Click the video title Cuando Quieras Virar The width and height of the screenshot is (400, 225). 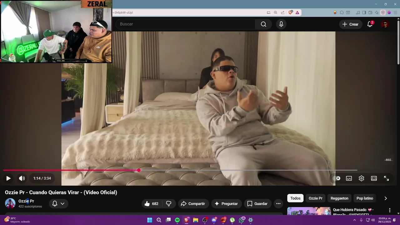pyautogui.click(x=61, y=192)
